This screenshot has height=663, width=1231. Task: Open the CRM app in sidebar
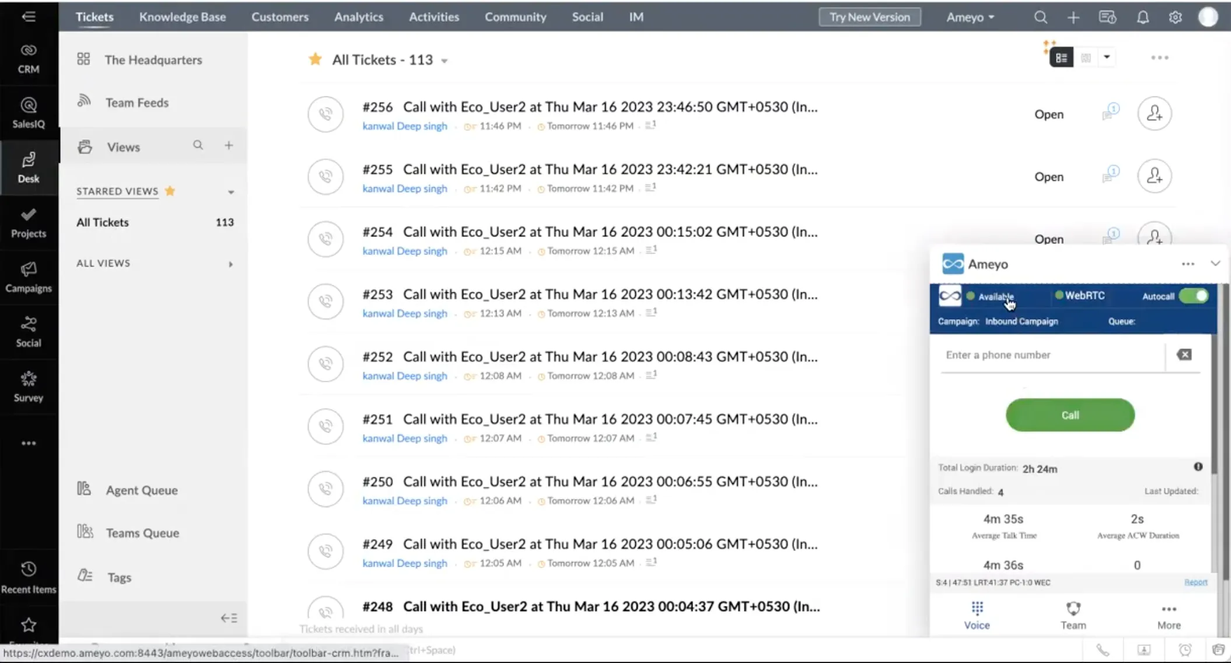click(x=28, y=59)
